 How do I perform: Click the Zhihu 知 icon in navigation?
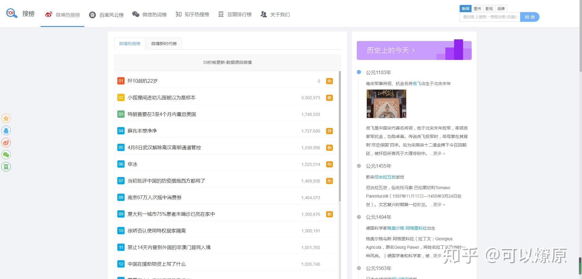pos(179,14)
